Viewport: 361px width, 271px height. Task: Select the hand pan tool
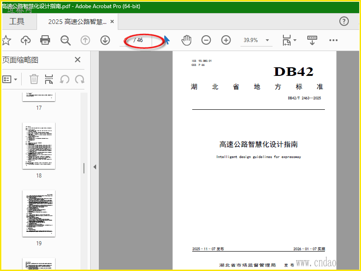(x=186, y=40)
